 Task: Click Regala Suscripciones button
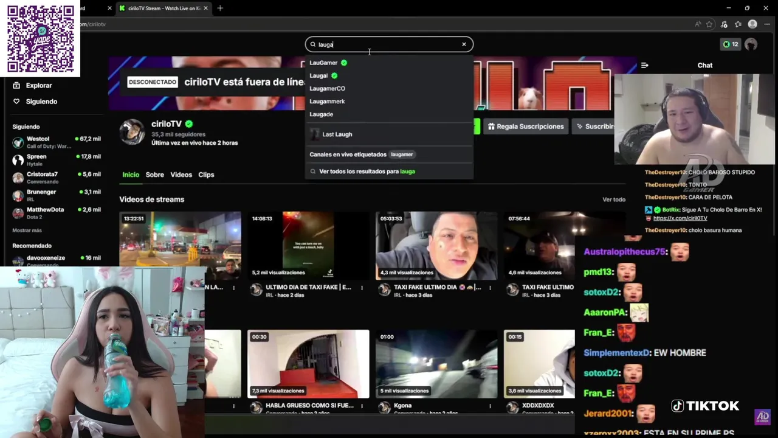point(526,127)
